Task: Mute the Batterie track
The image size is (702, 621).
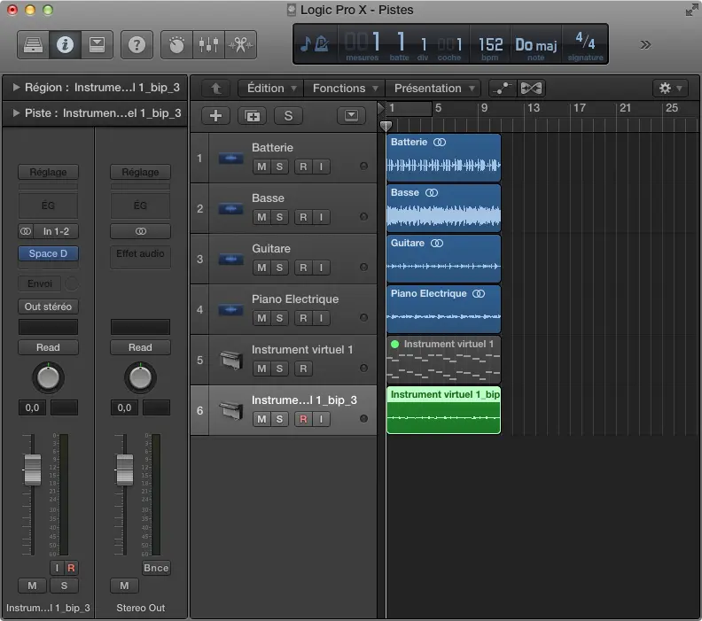Action: 261,167
